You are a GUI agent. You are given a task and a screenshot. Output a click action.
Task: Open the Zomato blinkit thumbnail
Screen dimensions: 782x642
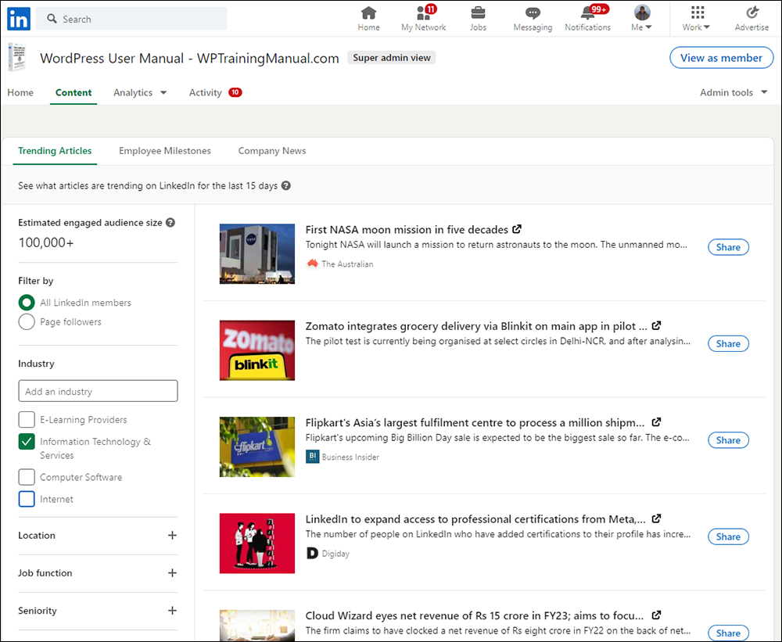click(256, 350)
